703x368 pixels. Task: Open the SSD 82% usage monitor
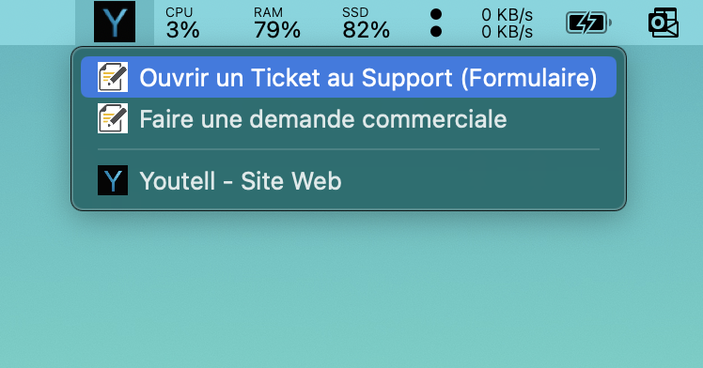[366, 23]
